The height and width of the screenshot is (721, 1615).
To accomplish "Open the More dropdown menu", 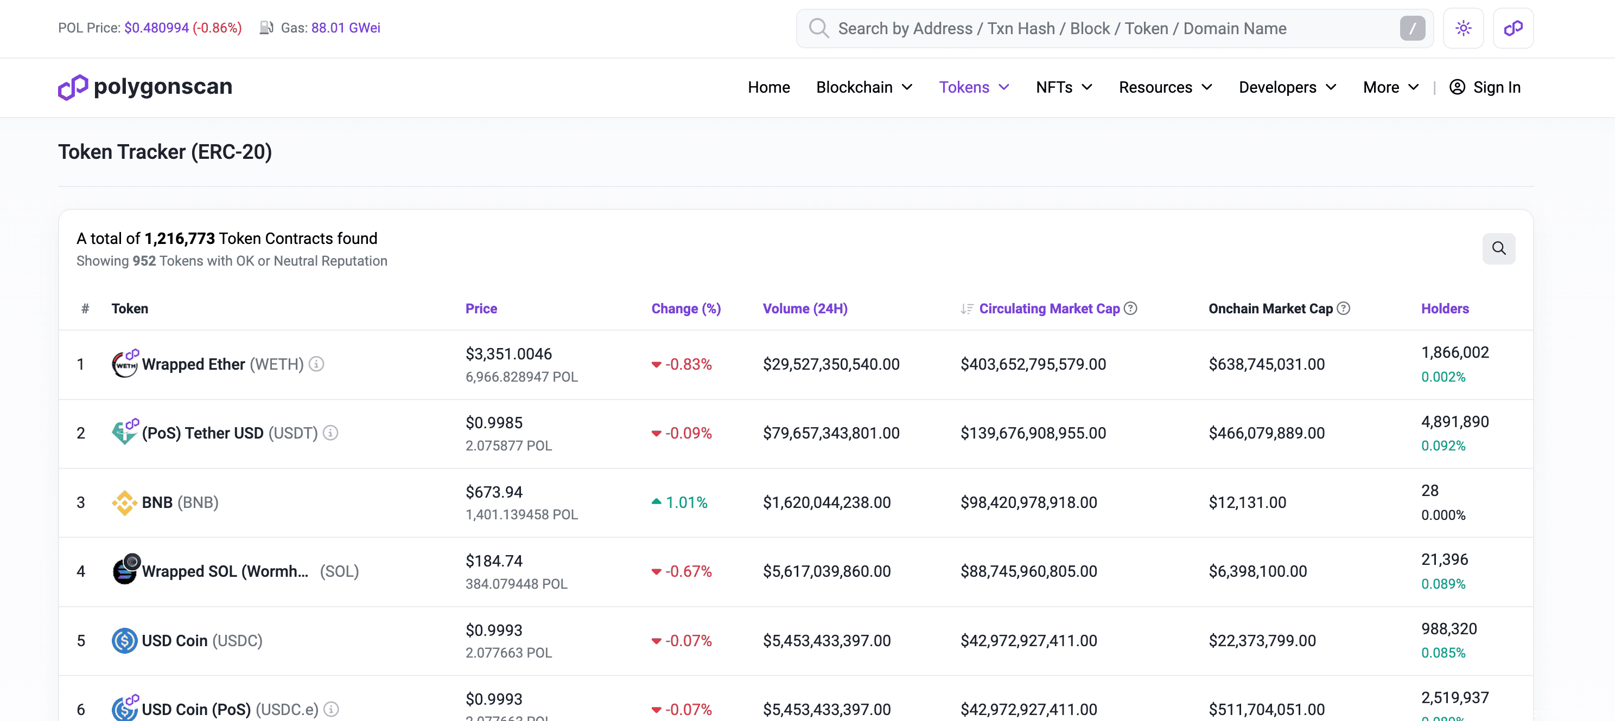I will (x=1390, y=87).
